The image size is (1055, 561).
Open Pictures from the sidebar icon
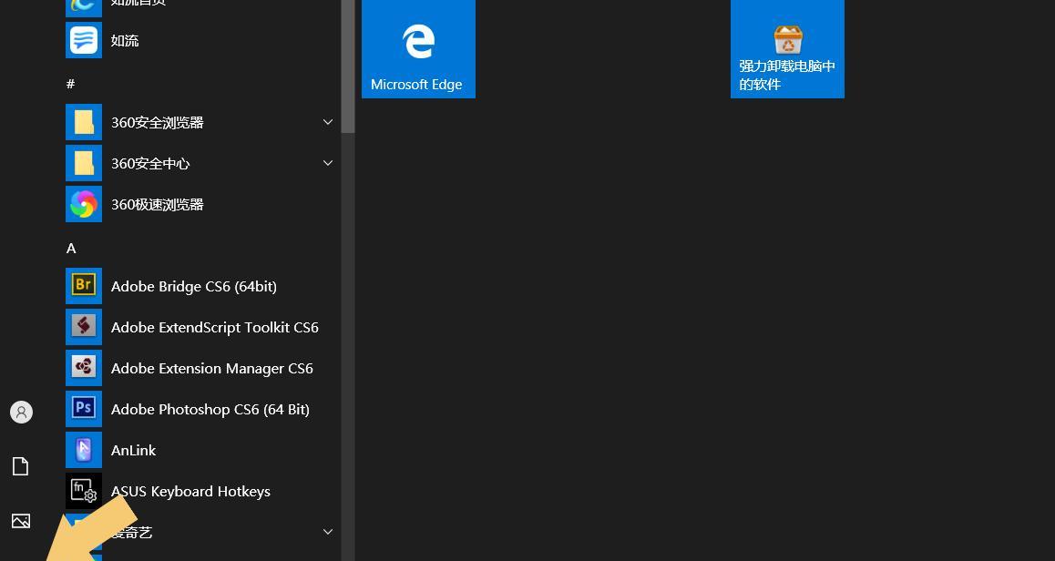[x=21, y=521]
